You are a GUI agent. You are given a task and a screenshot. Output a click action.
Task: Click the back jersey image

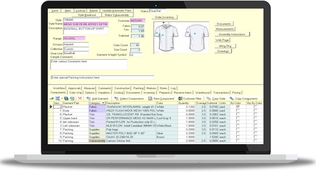click(196, 38)
